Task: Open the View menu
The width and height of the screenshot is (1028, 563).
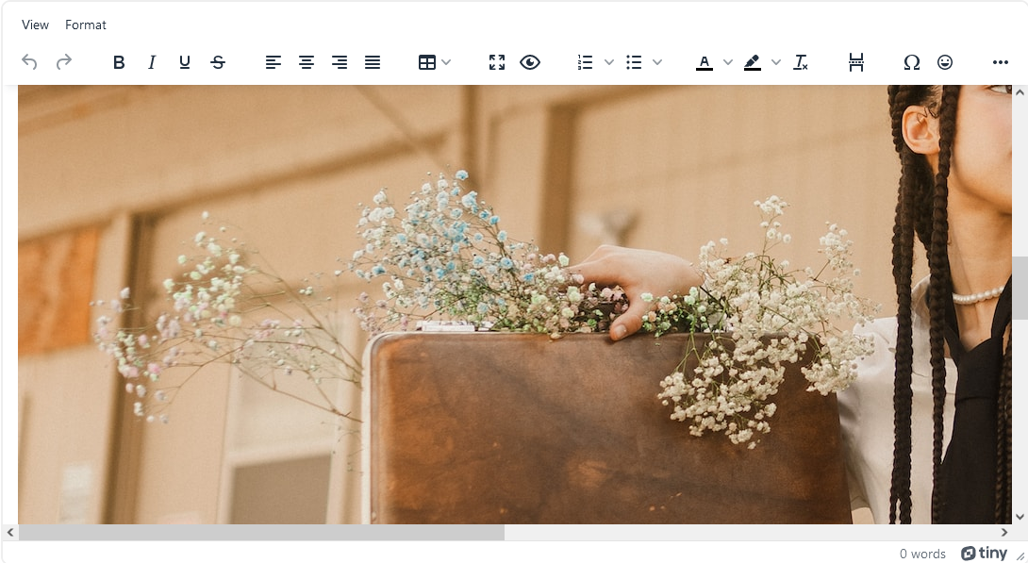Action: click(x=35, y=25)
